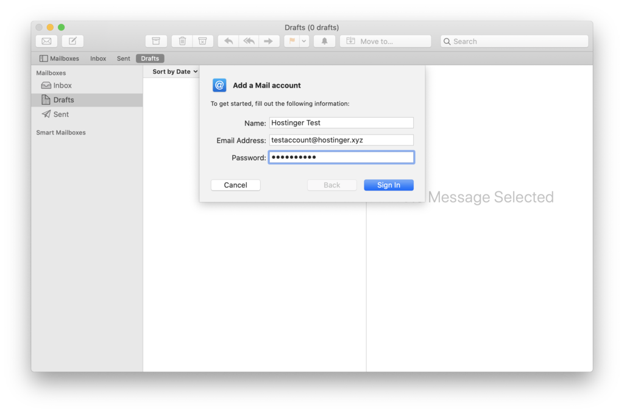Click the blue @ Mail account icon
Image resolution: width=624 pixels, height=413 pixels.
[x=219, y=85]
